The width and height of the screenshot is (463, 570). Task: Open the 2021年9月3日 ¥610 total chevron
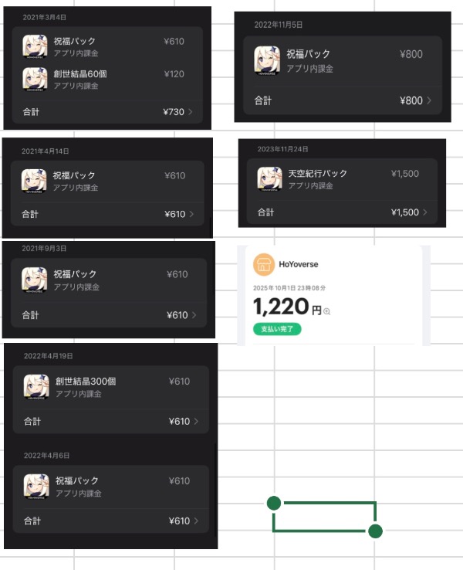[x=194, y=315]
